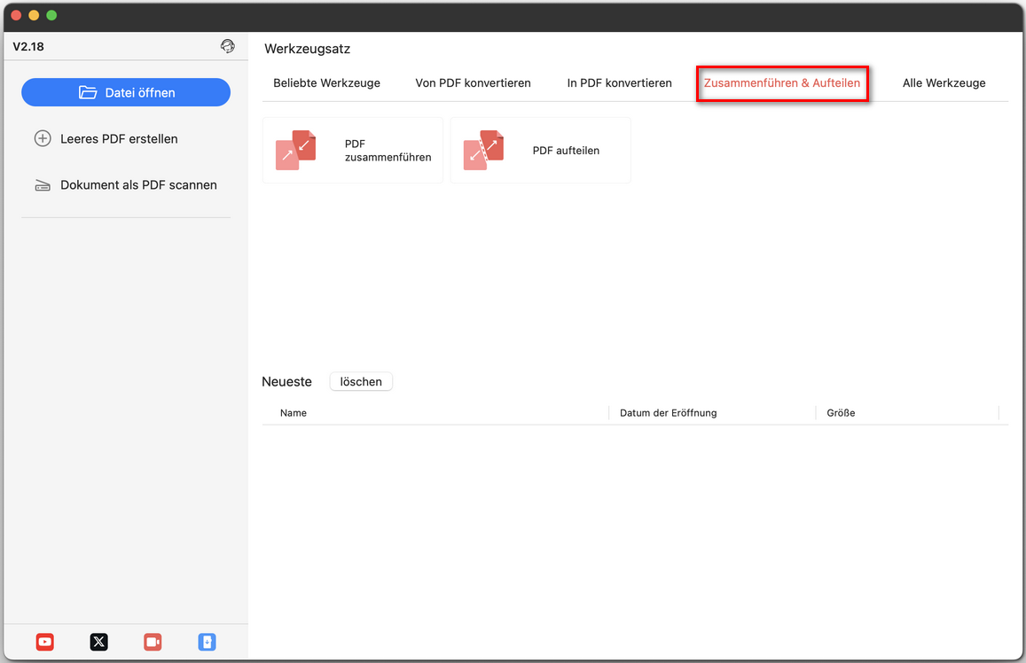Click the blue mobile download icon
The width and height of the screenshot is (1026, 663).
207,642
